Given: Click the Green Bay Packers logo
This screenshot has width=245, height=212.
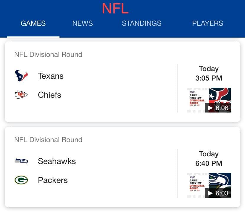Looking at the screenshot, I should [x=21, y=180].
